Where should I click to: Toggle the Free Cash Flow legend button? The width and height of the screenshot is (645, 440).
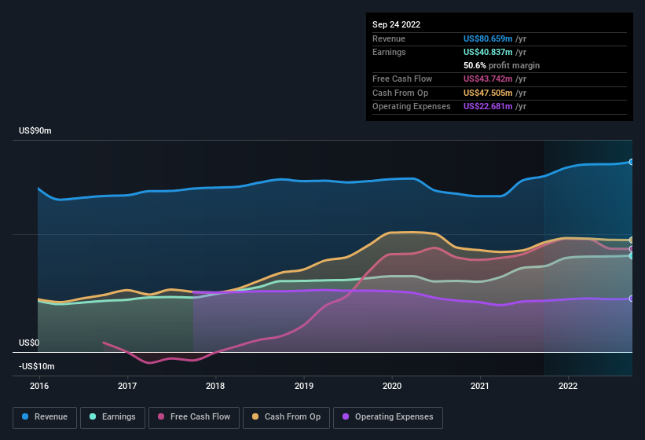pyautogui.click(x=194, y=417)
